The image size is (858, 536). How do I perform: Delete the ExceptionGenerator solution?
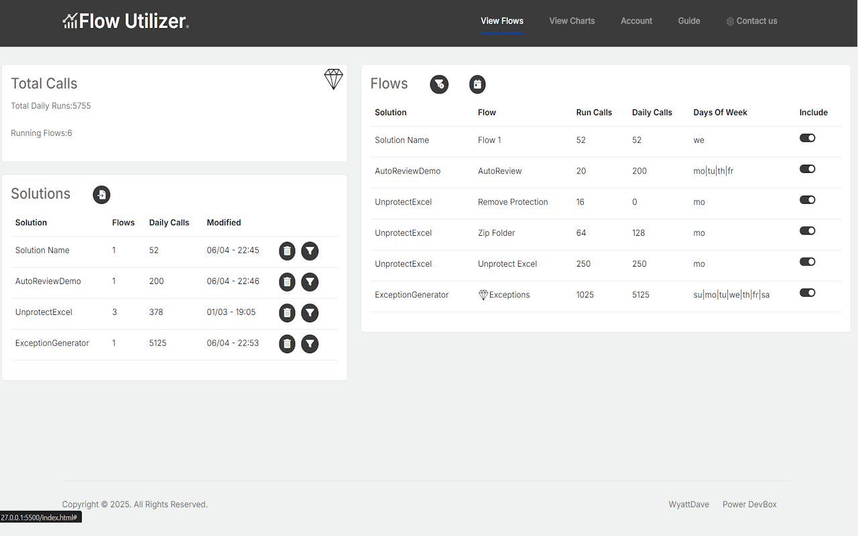(287, 344)
